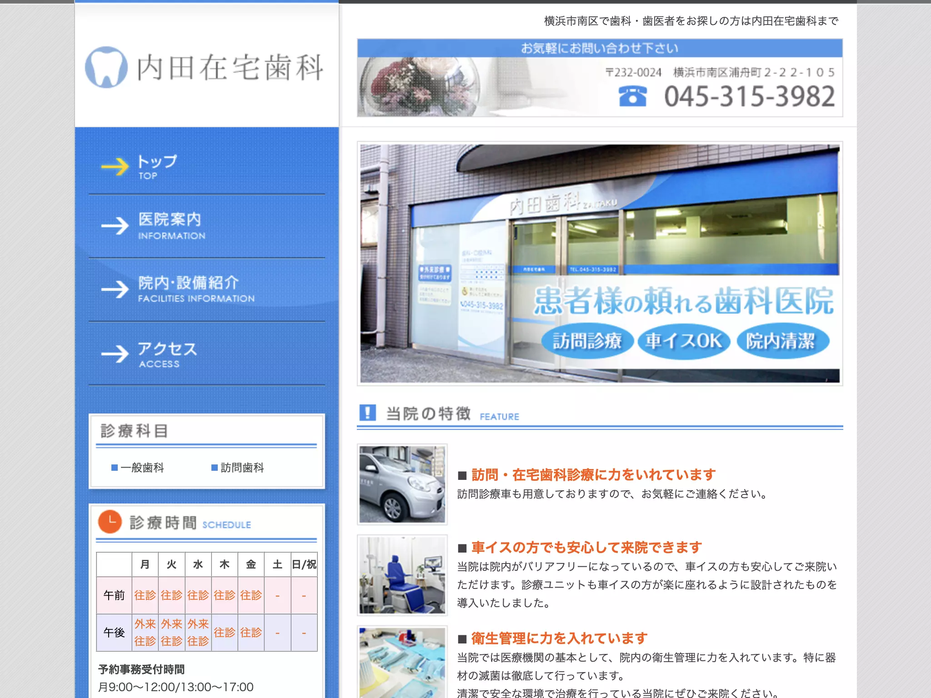Viewport: 931px width, 698px height.
Task: Click the 訪問歯科 item
Action: 242,468
